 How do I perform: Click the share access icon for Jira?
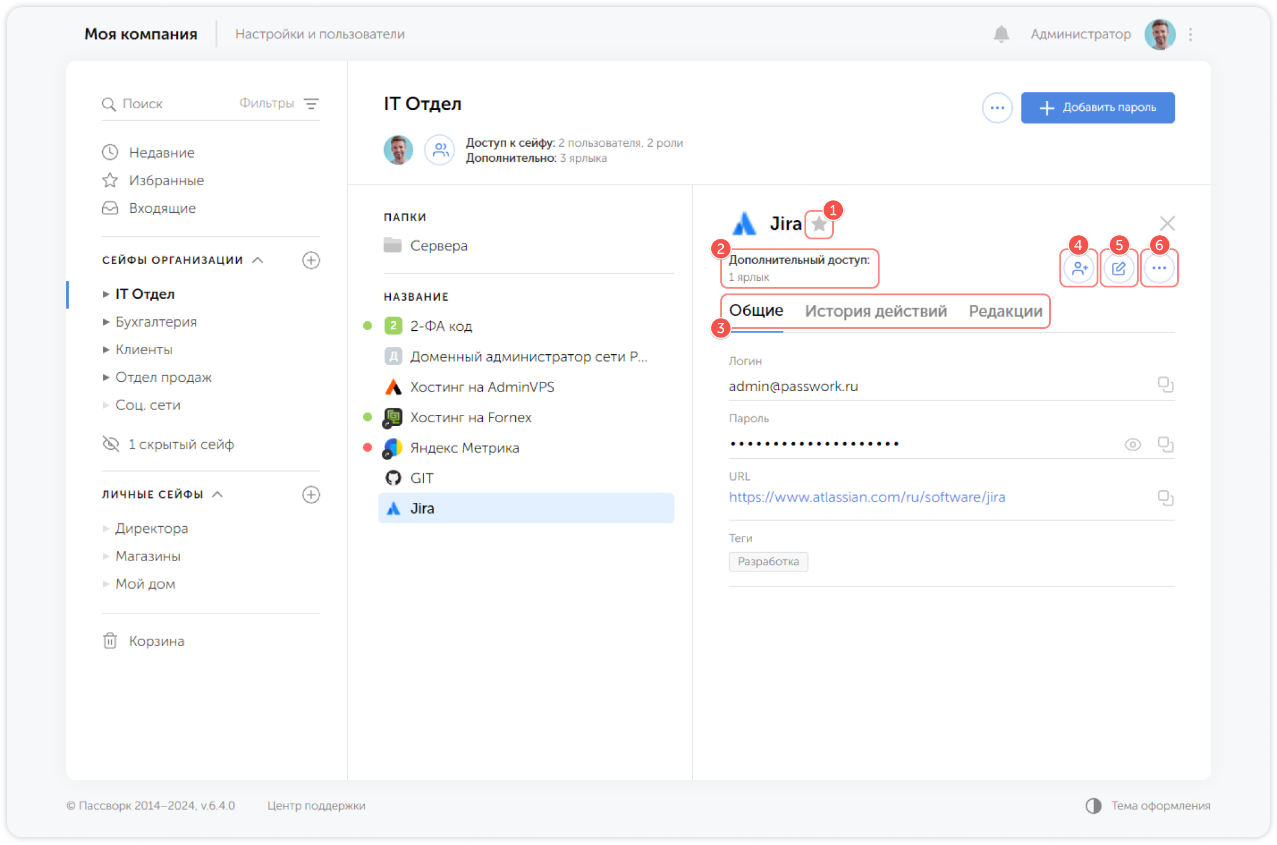[x=1079, y=268]
